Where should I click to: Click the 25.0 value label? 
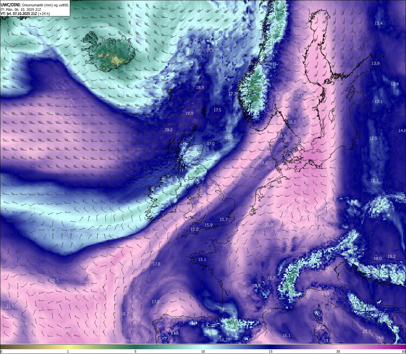(x=367, y=331)
